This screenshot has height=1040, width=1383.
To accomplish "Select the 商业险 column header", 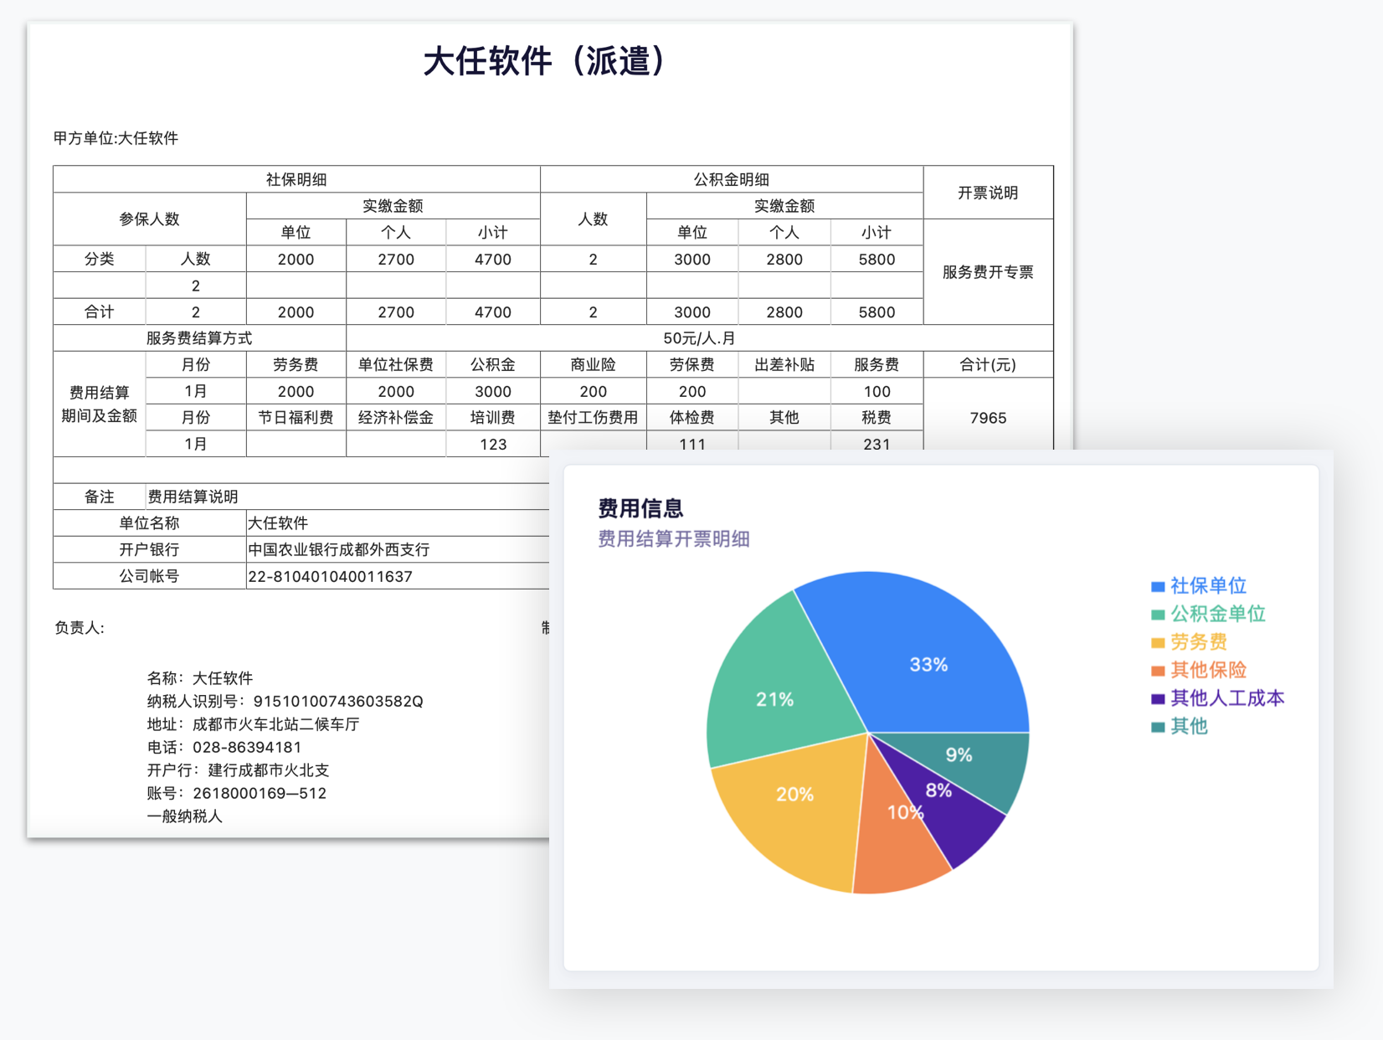I will [x=593, y=364].
